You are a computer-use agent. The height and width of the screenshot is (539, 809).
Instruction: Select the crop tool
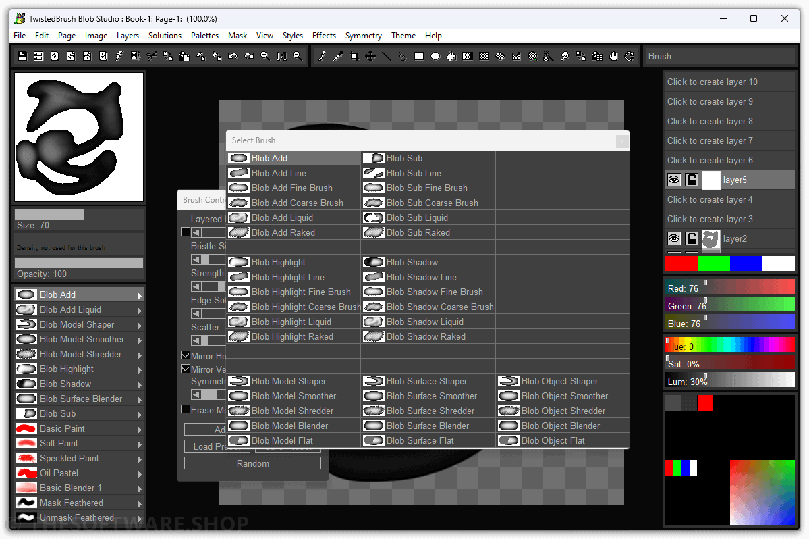pos(354,56)
